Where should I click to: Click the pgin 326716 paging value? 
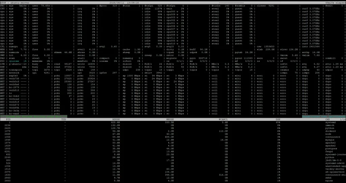pos(198,58)
